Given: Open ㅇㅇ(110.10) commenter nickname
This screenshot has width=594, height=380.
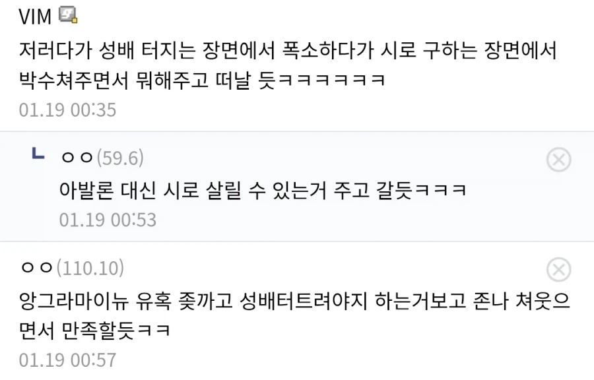Looking at the screenshot, I should click(37, 268).
